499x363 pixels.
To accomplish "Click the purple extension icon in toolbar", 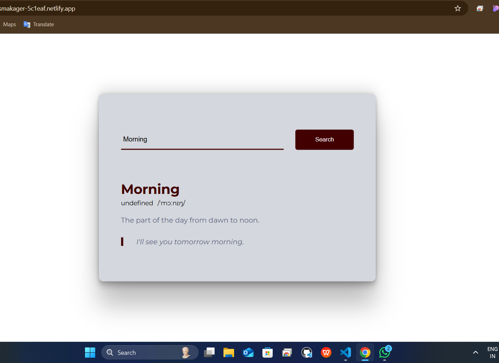I will click(x=495, y=9).
